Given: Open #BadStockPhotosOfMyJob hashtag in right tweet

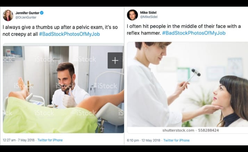Looking at the screenshot, I should click(x=194, y=33).
